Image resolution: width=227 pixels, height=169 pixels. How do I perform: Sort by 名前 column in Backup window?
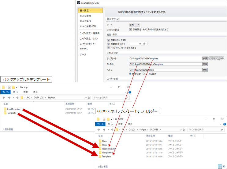coord(6,104)
